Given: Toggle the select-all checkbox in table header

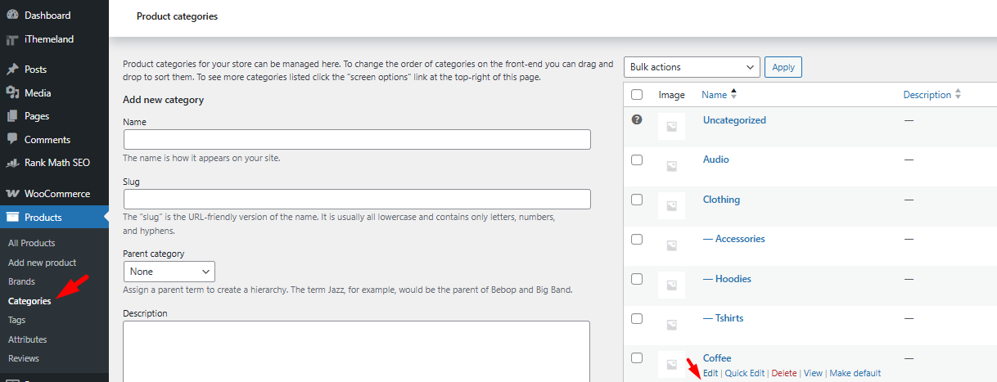Looking at the screenshot, I should (x=637, y=95).
